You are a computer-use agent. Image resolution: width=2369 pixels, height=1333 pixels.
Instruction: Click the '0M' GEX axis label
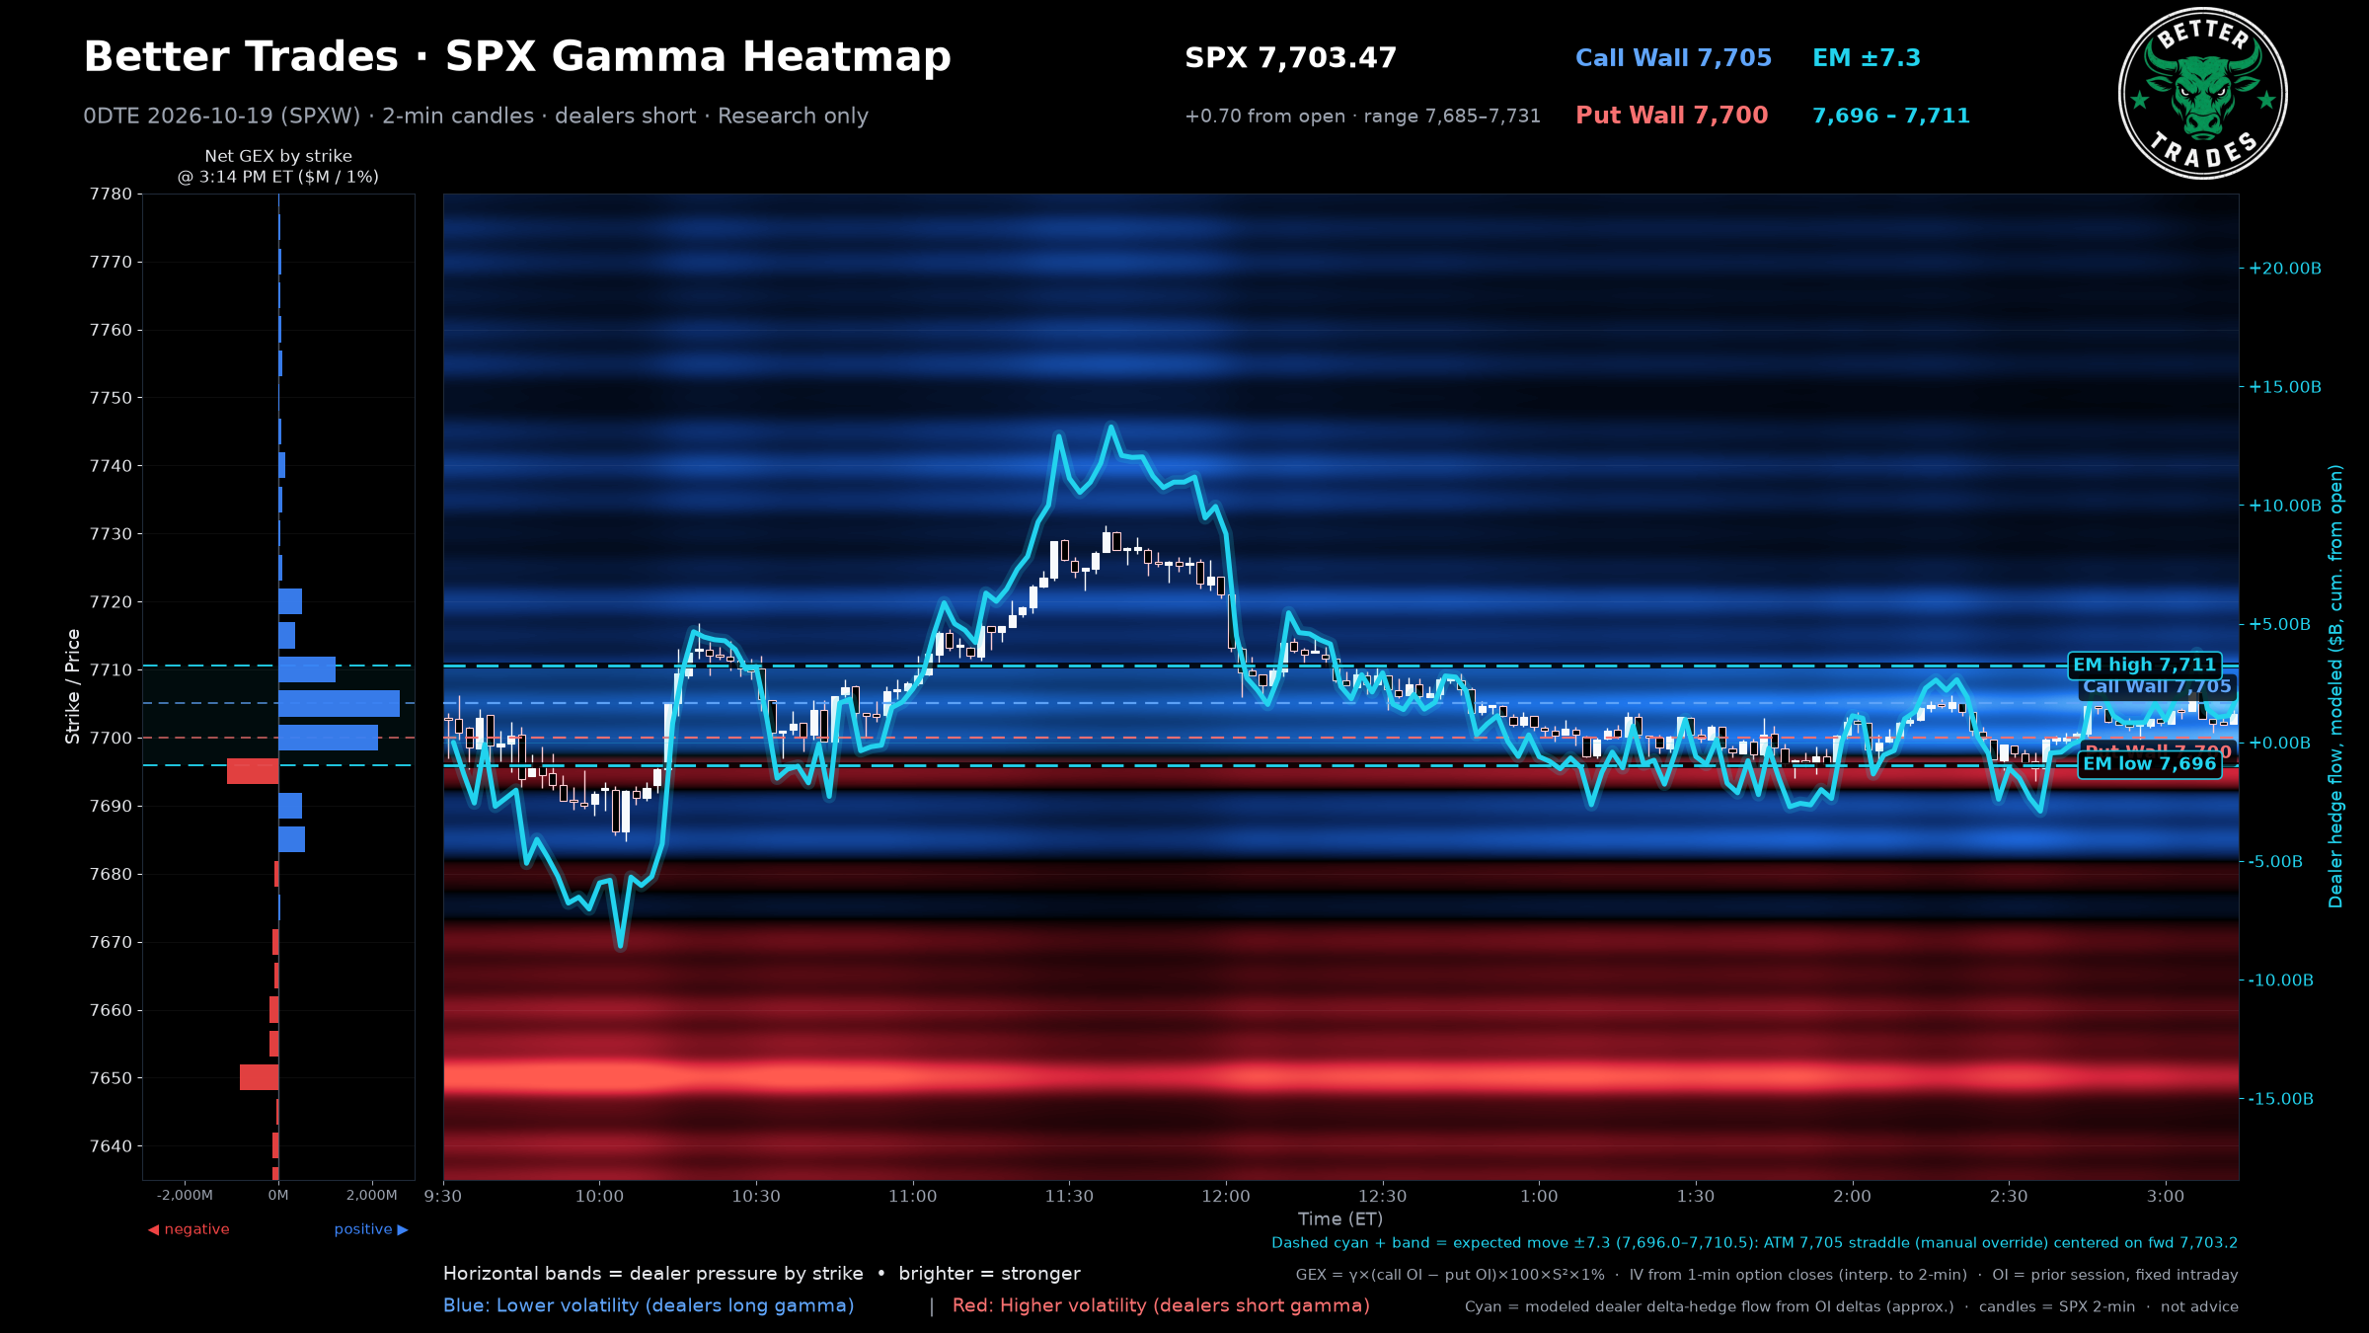[x=278, y=1195]
